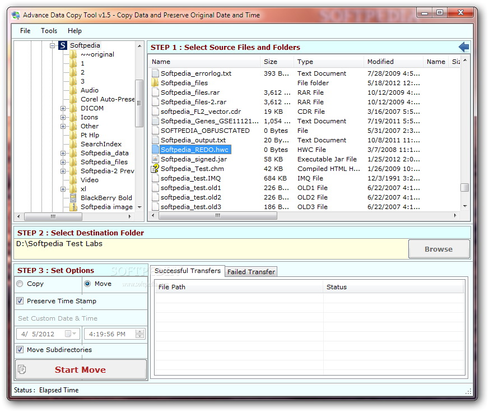Select Softpedia_Genes_GSE11121 text file
Image resolution: width=489 pixels, height=412 pixels.
pos(209,121)
